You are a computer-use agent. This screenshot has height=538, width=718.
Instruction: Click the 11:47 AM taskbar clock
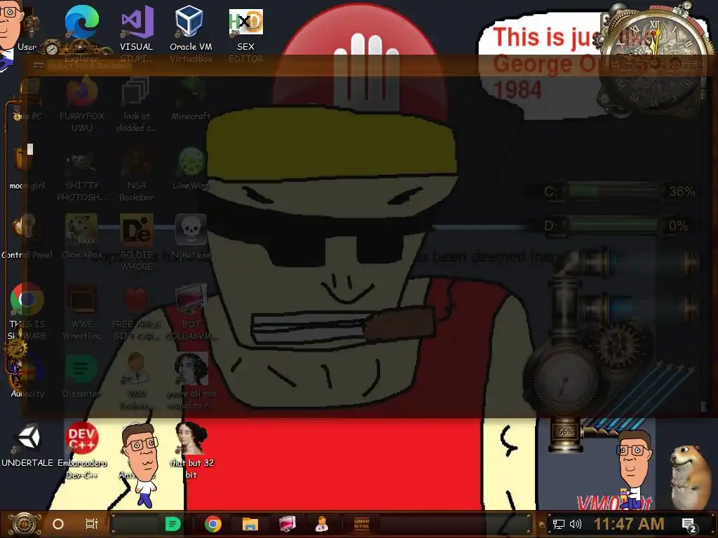(x=629, y=524)
